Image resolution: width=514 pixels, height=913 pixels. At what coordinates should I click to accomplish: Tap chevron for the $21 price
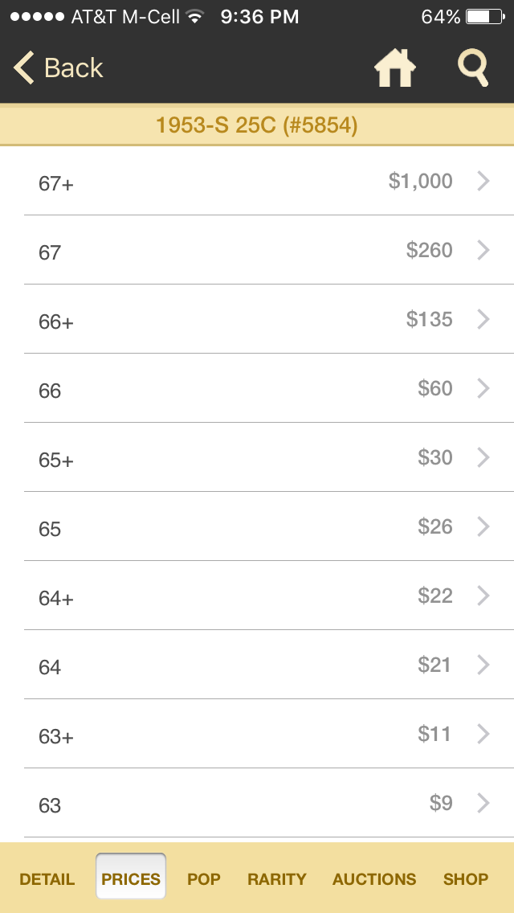pos(483,665)
